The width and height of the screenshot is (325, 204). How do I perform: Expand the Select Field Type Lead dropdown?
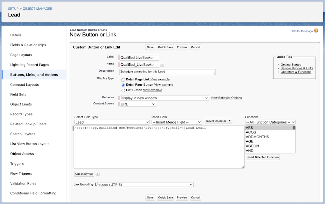point(112,122)
